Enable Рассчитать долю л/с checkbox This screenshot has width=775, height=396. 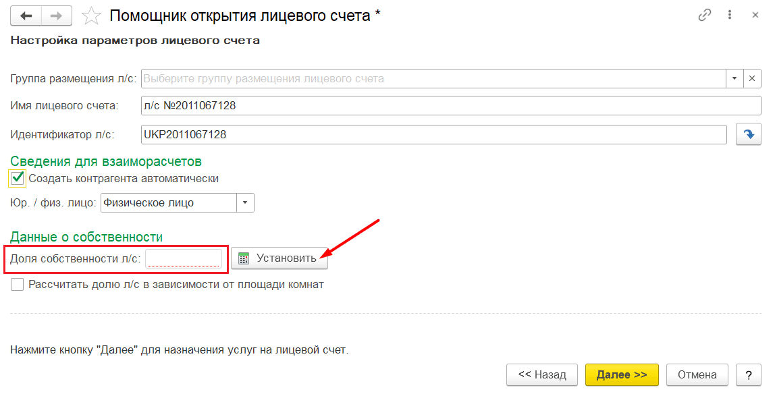(18, 285)
